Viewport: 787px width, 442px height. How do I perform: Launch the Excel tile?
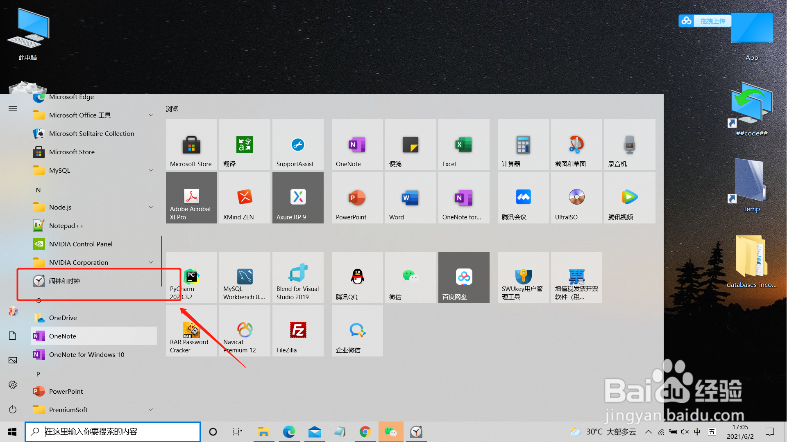[x=464, y=144]
